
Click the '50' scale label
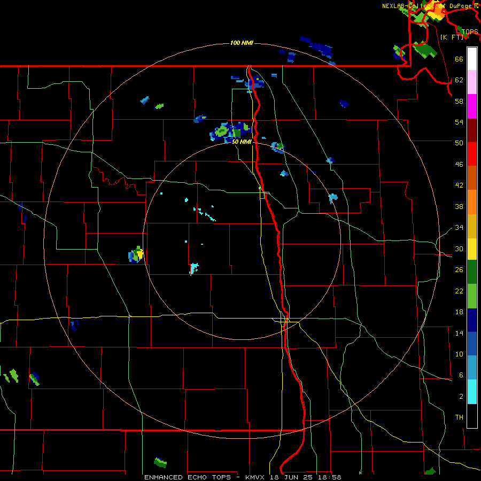pyautogui.click(x=459, y=143)
